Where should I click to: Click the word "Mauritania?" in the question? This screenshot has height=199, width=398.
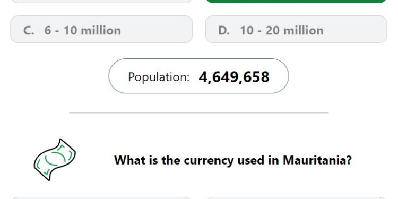(317, 160)
